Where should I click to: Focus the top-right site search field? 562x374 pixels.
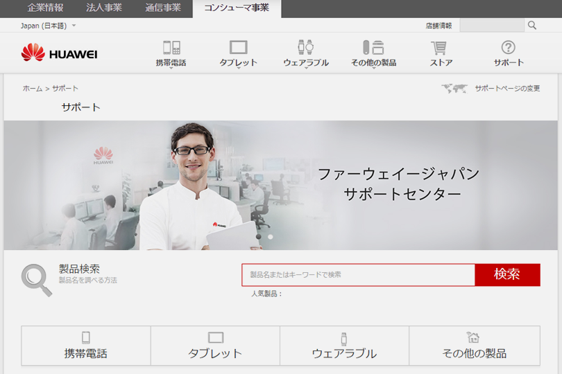pyautogui.click(x=492, y=26)
